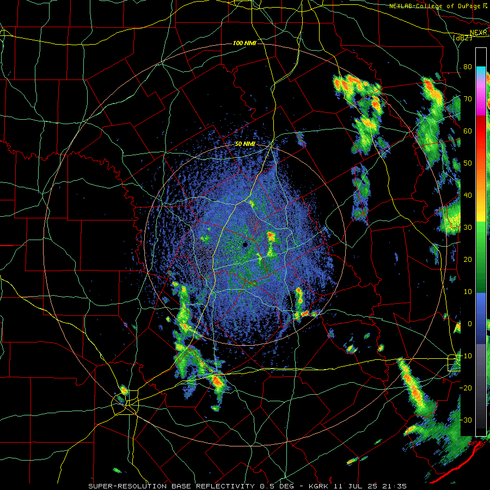This screenshot has height=490, width=490.
Task: Click the 50 value on the dBZ scale
Action: [468, 163]
